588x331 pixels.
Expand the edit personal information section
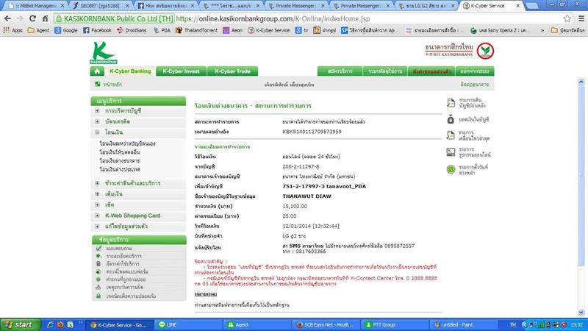pyautogui.click(x=97, y=227)
